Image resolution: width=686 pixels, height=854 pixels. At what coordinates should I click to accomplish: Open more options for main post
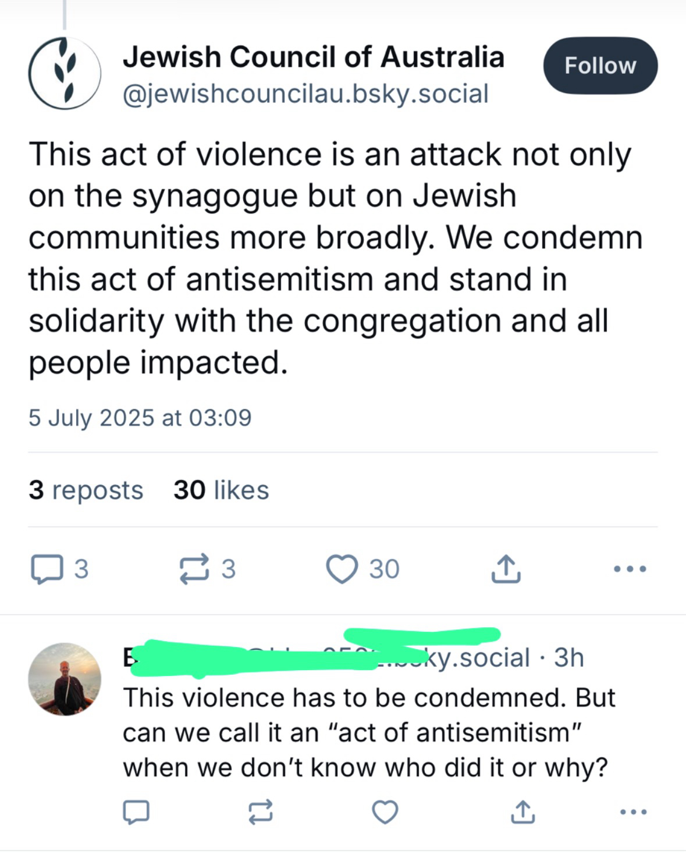pyautogui.click(x=631, y=569)
